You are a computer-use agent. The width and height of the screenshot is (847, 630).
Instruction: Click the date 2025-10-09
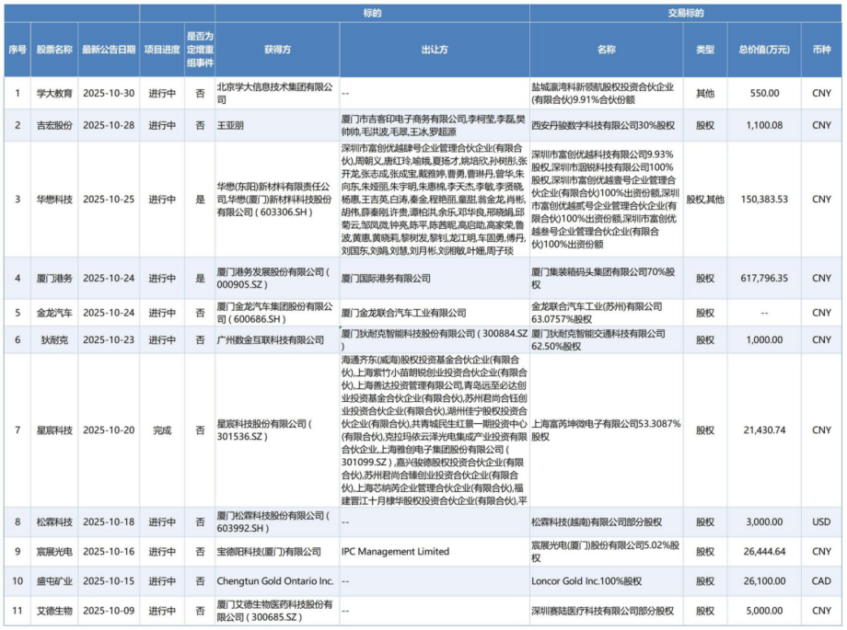(x=109, y=611)
